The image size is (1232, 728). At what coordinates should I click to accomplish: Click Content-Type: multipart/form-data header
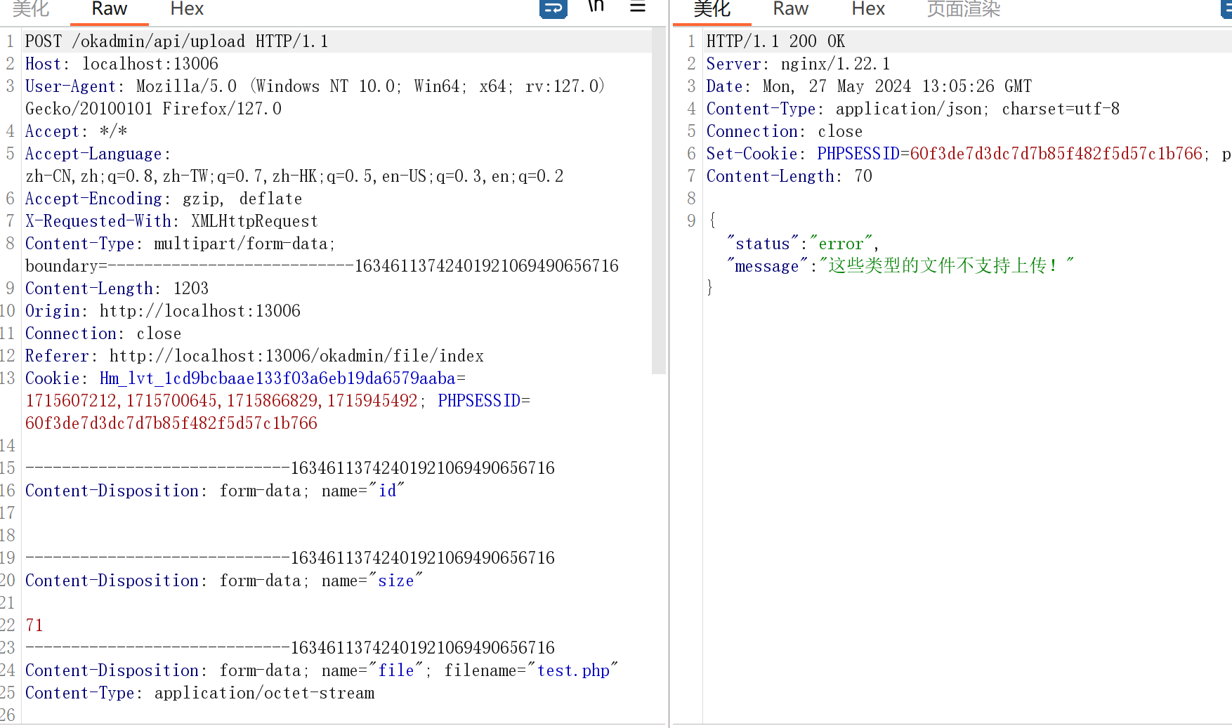181,244
